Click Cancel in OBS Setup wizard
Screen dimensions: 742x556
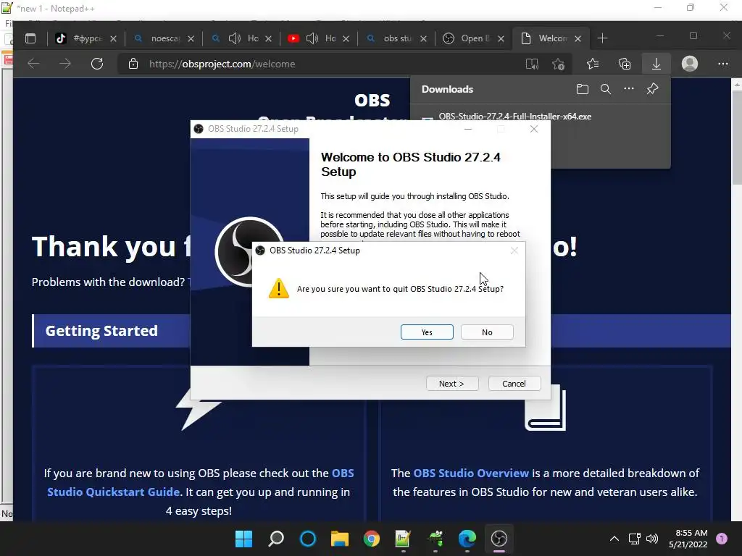tap(514, 384)
